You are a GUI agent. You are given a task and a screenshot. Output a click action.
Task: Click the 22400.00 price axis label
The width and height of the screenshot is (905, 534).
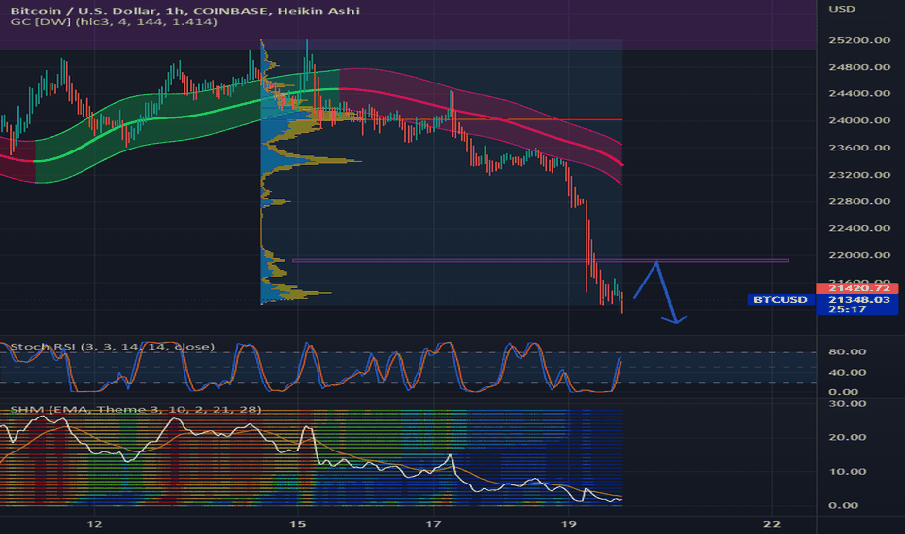[x=859, y=228]
